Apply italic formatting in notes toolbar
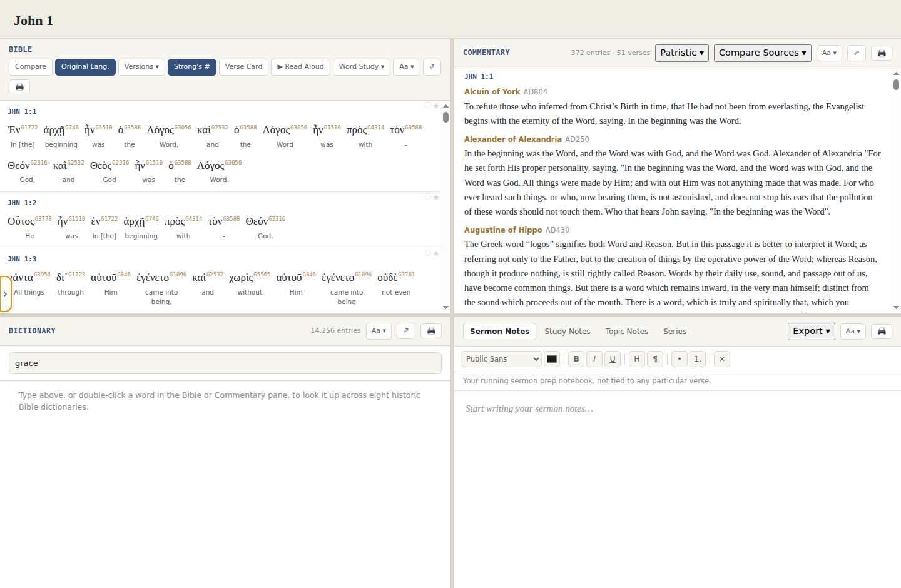901x588 pixels. [594, 359]
